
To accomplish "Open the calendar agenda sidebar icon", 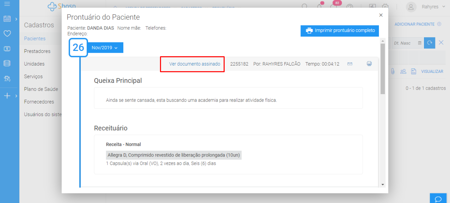I will [7, 19].
